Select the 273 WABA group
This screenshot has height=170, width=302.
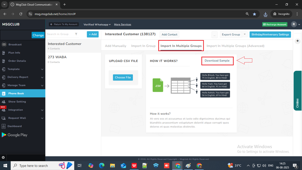click(x=73, y=59)
